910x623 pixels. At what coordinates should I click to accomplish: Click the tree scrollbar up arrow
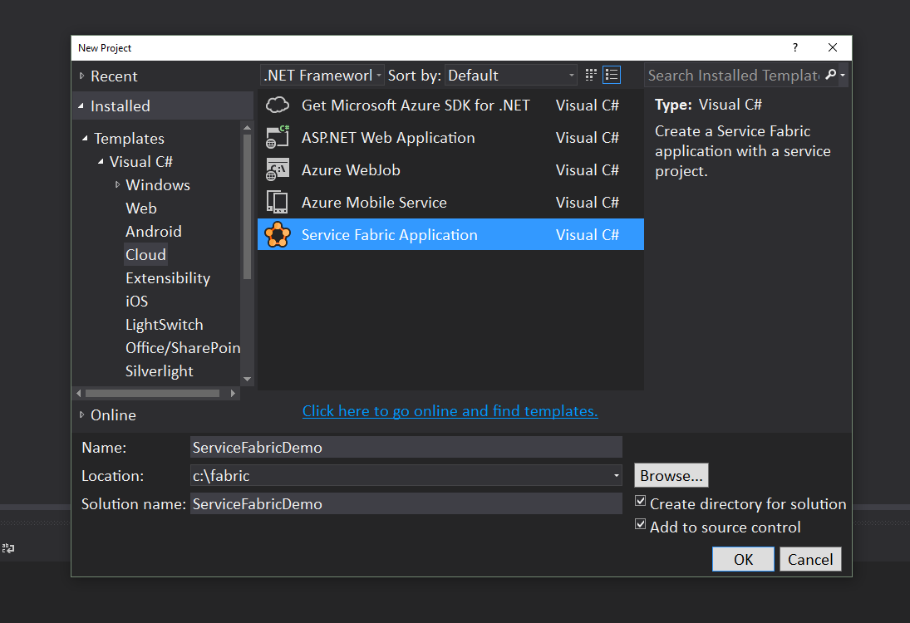(247, 128)
